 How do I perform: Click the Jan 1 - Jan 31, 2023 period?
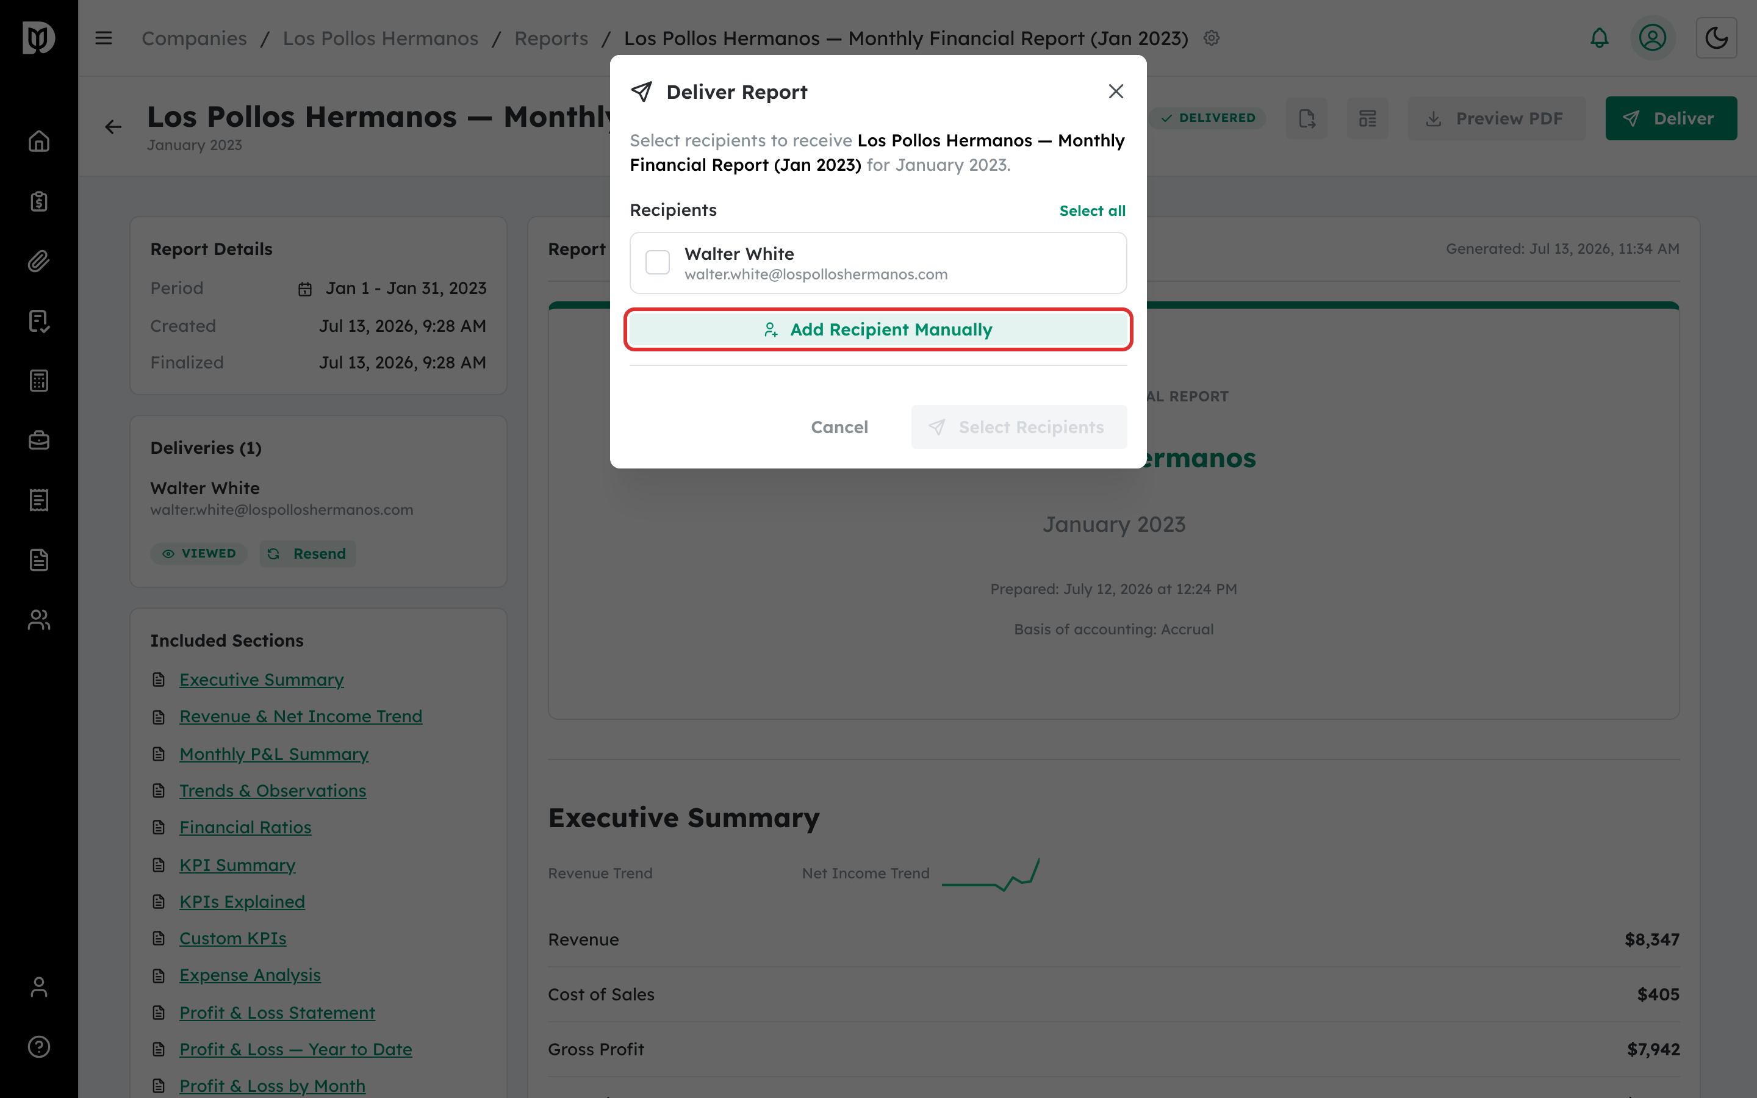(406, 289)
